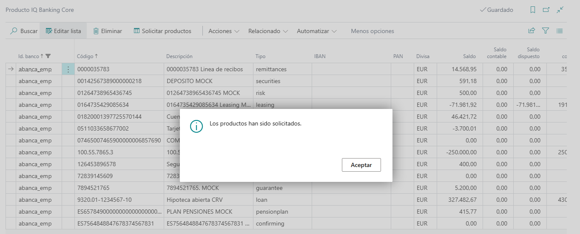Click the Código column header

(x=85, y=56)
